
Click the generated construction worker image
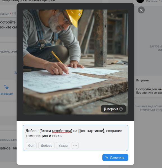[x=75, y=62]
